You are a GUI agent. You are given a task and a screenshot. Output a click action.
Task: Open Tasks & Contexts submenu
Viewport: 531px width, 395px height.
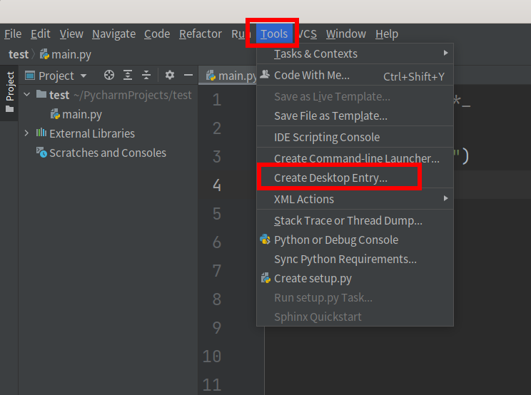(x=355, y=53)
